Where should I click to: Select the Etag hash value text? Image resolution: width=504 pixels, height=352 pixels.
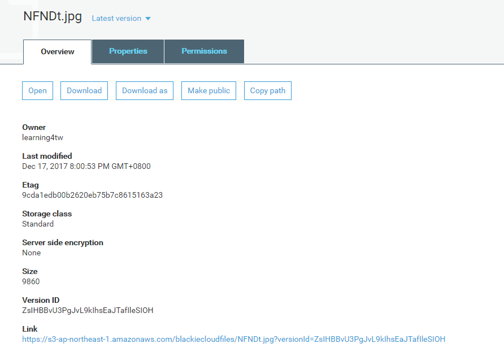(92, 195)
